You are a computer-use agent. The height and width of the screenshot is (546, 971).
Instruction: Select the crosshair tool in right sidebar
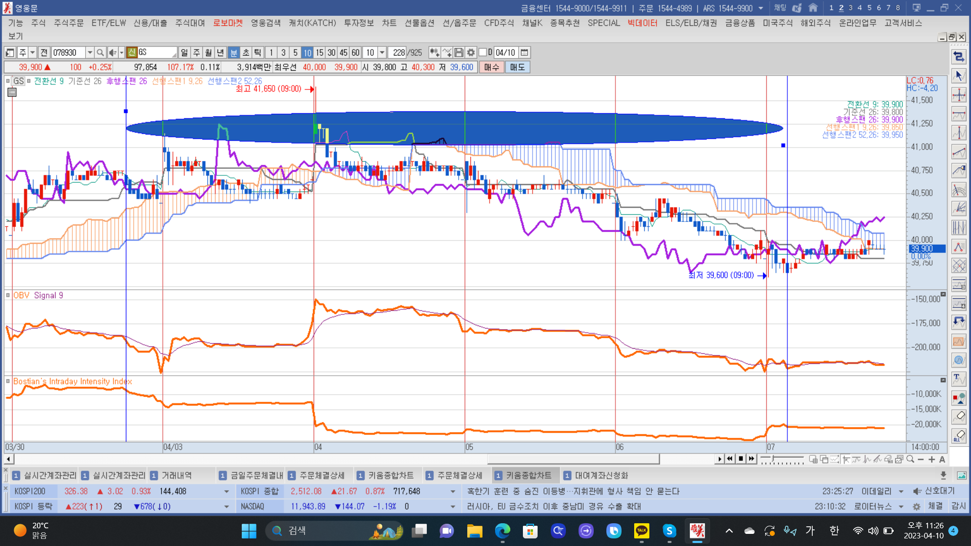pos(959,95)
